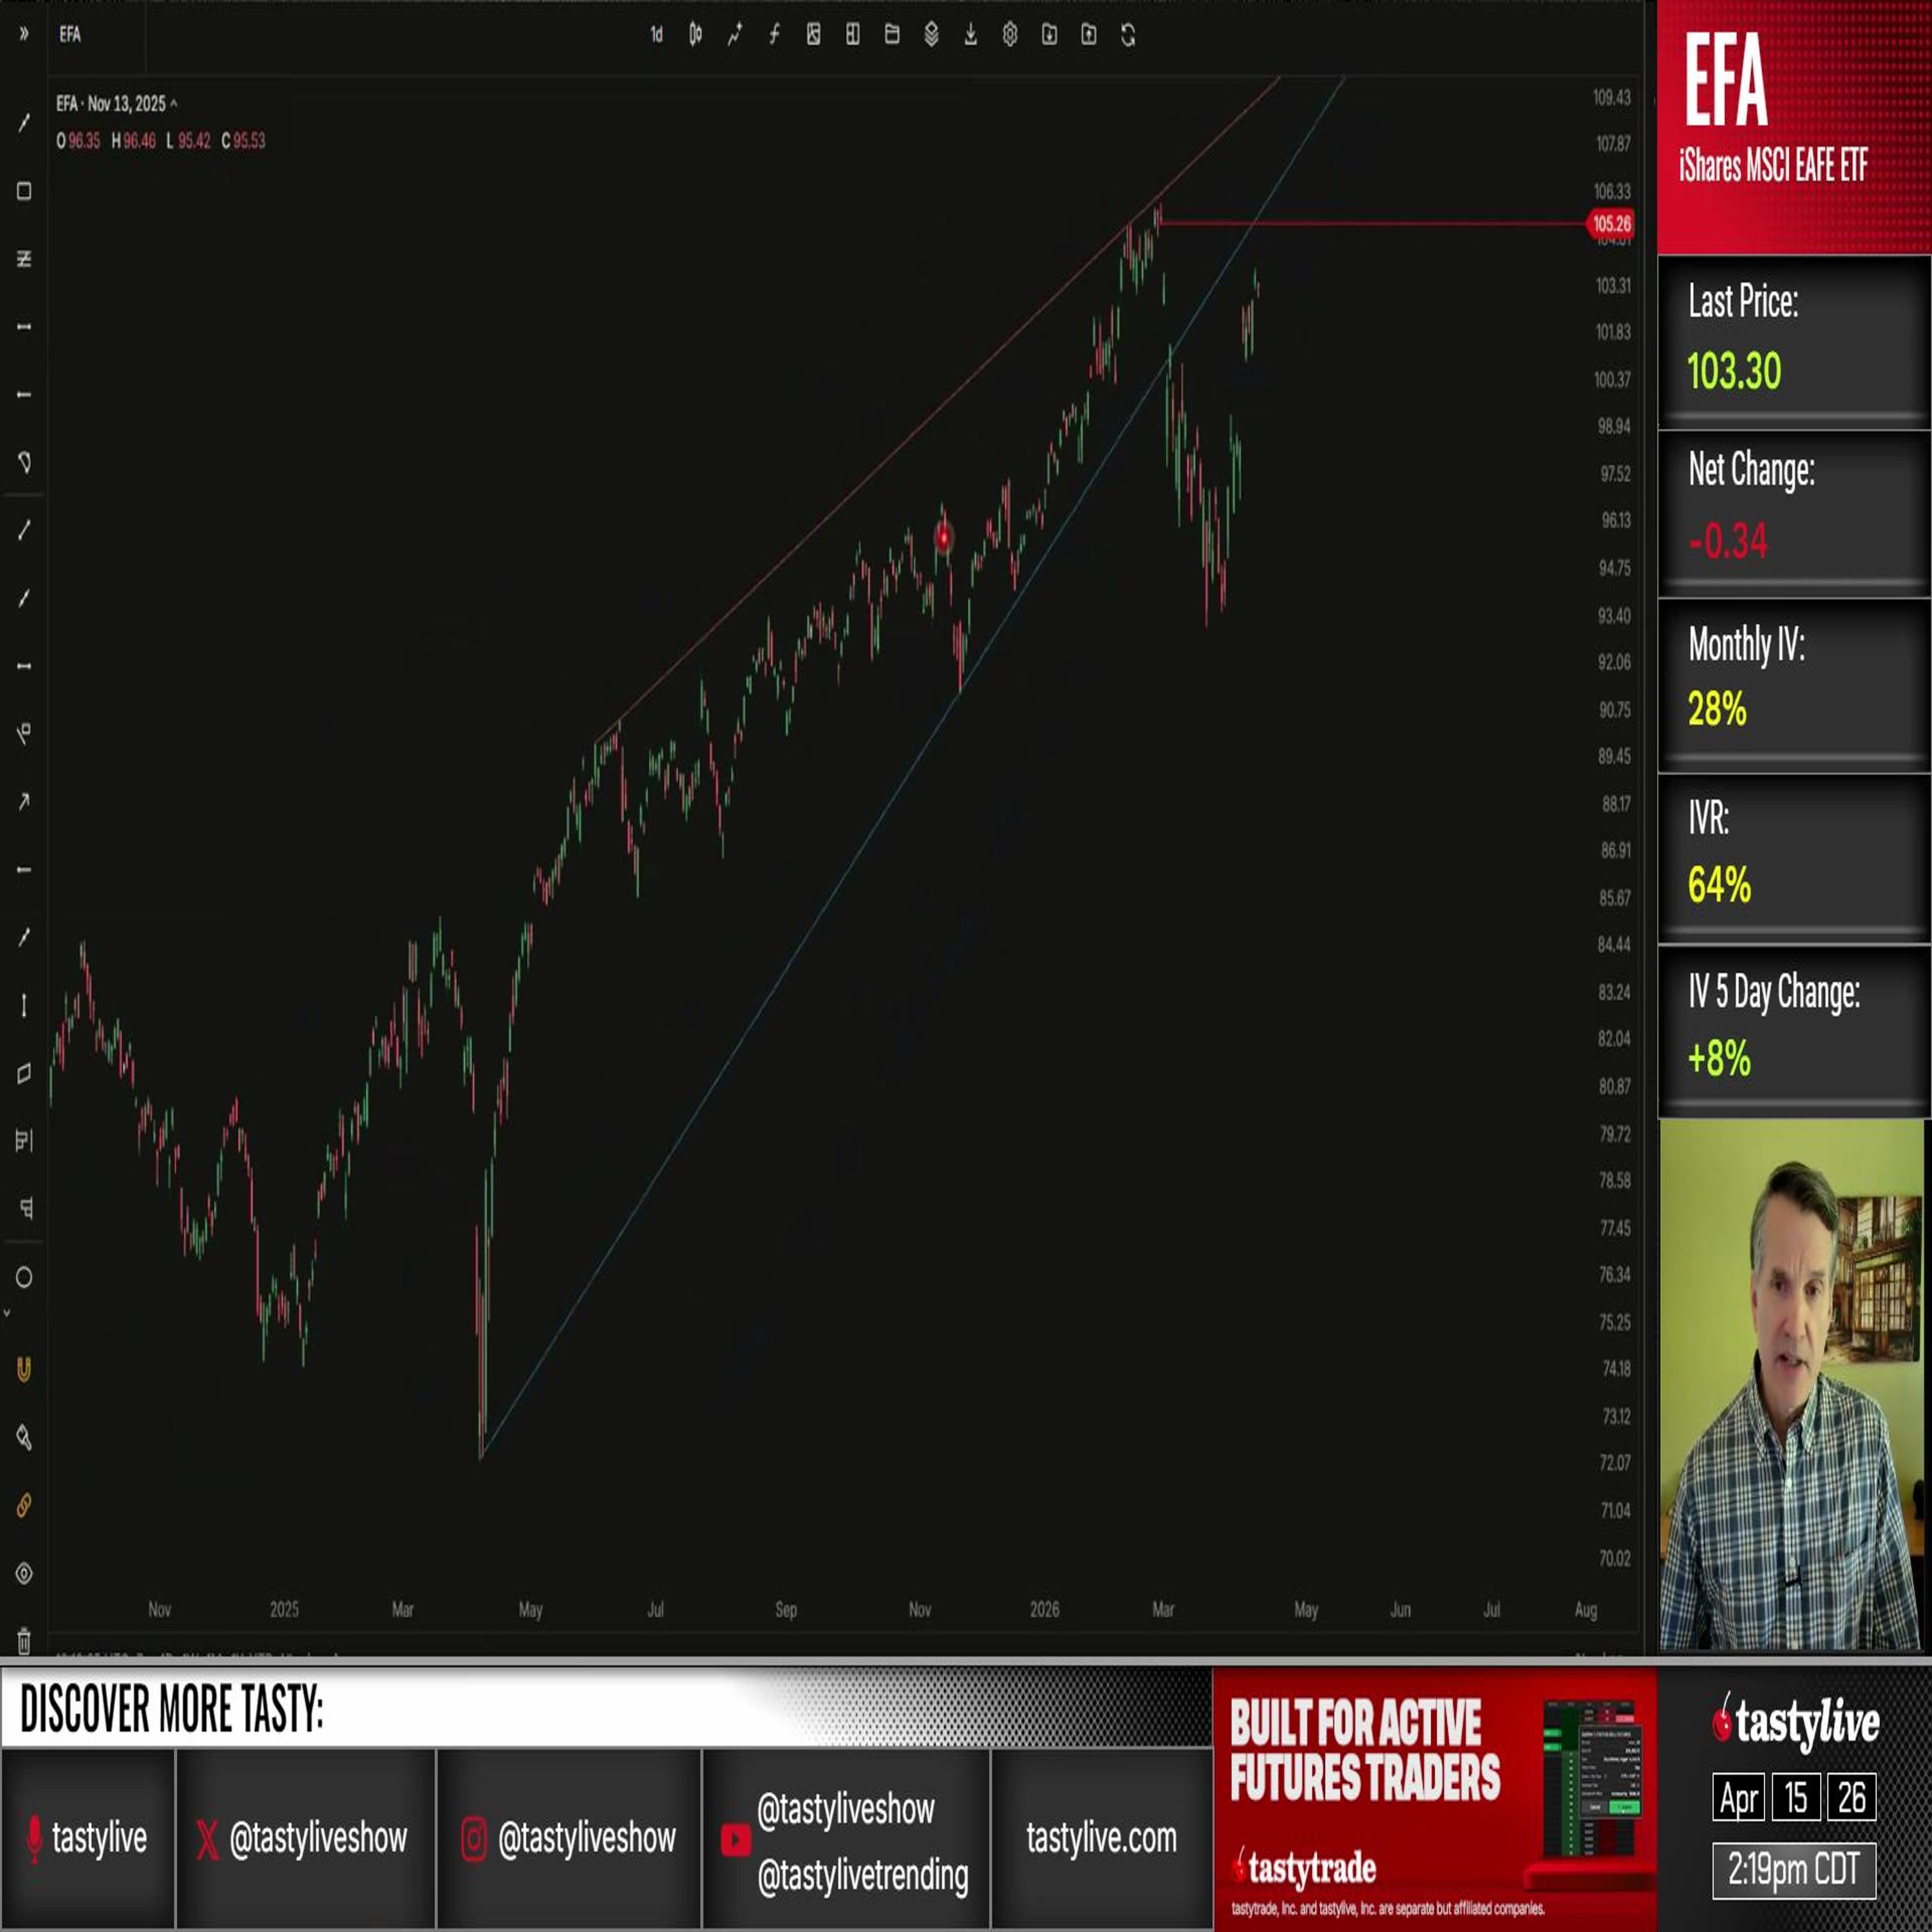
Task: Refresh the chart with circular arrows icon
Action: (x=1128, y=35)
